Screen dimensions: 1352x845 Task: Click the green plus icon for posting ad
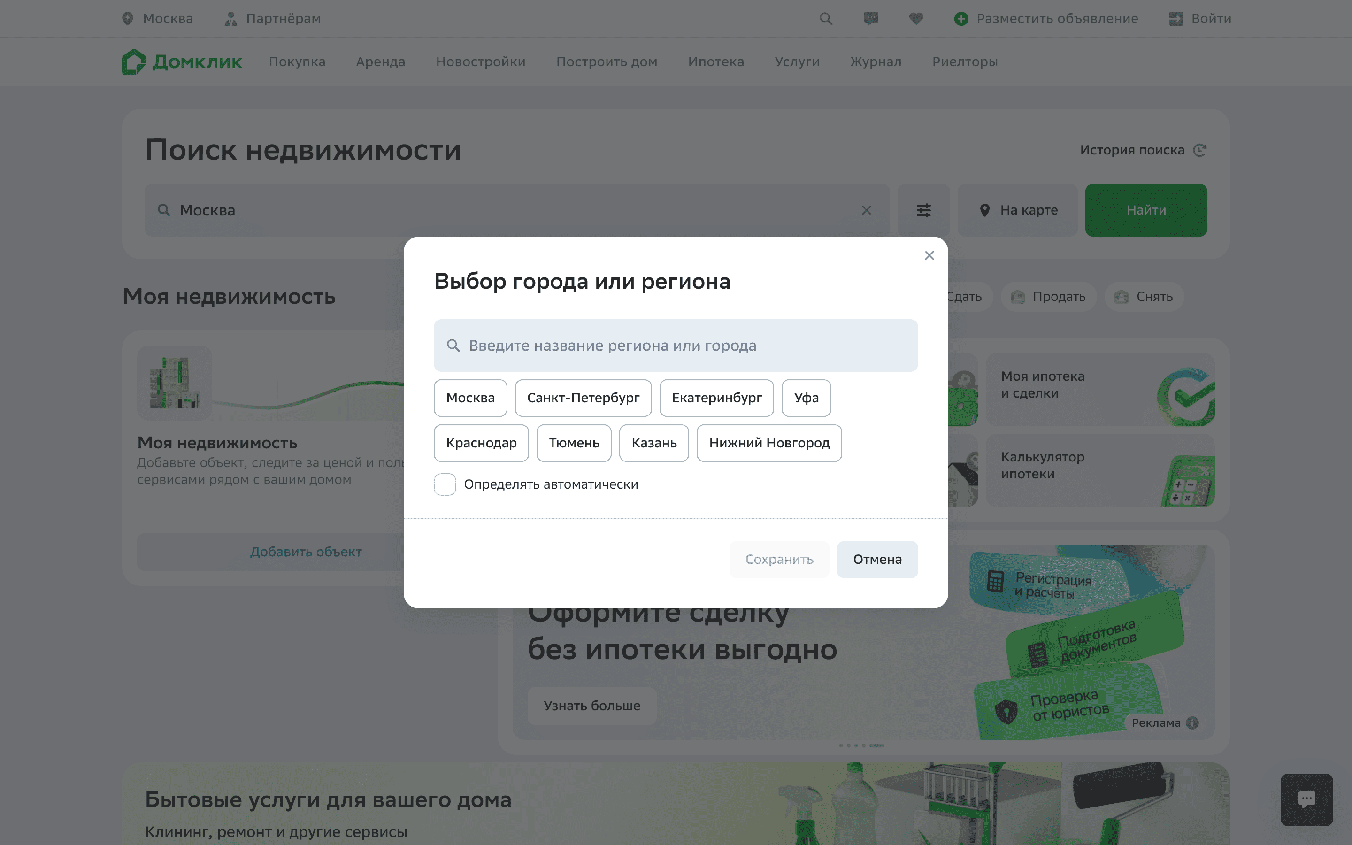(x=961, y=18)
